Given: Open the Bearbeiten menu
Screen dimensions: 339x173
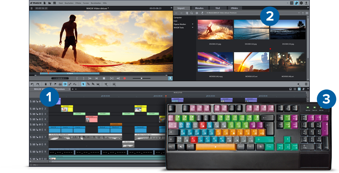Looking at the screenshot, I should tap(69, 3).
